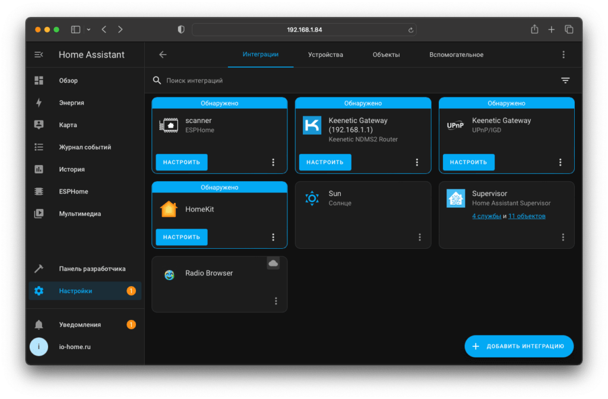The width and height of the screenshot is (608, 399).
Task: Click the Radio Browser icon
Action: (x=169, y=275)
